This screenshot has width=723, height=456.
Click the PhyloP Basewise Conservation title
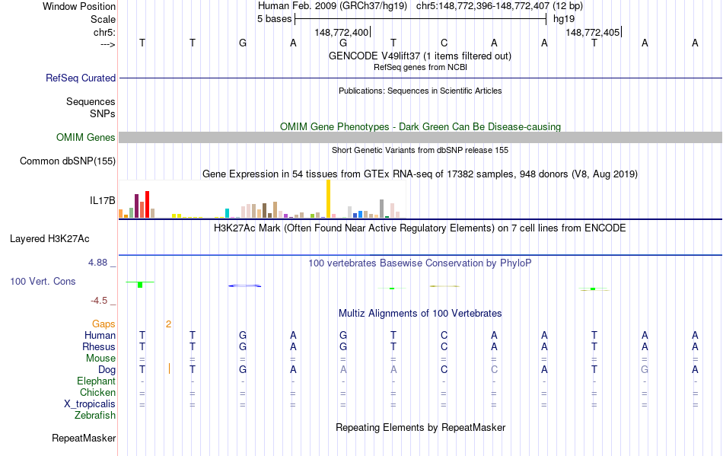pos(420,263)
